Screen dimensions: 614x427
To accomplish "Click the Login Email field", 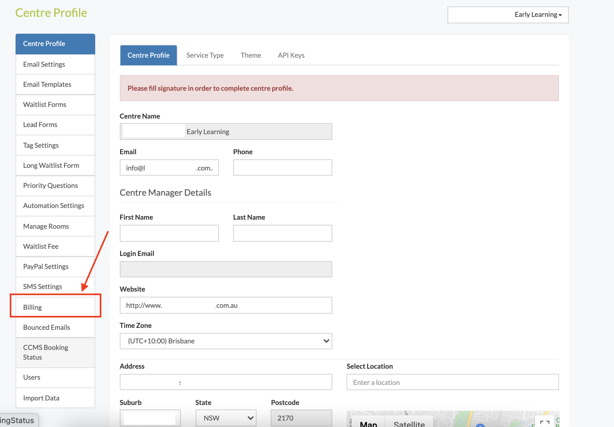I will tap(226, 269).
